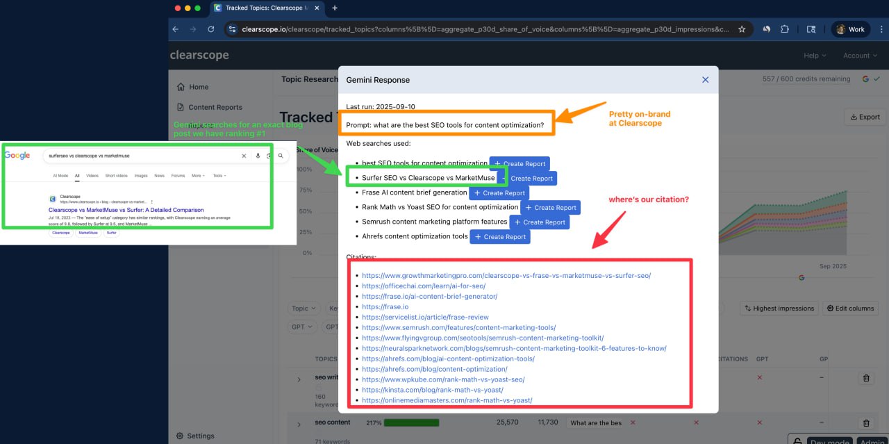Switch to Google Videos tab
Image resolution: width=889 pixels, height=444 pixels.
pyautogui.click(x=92, y=176)
